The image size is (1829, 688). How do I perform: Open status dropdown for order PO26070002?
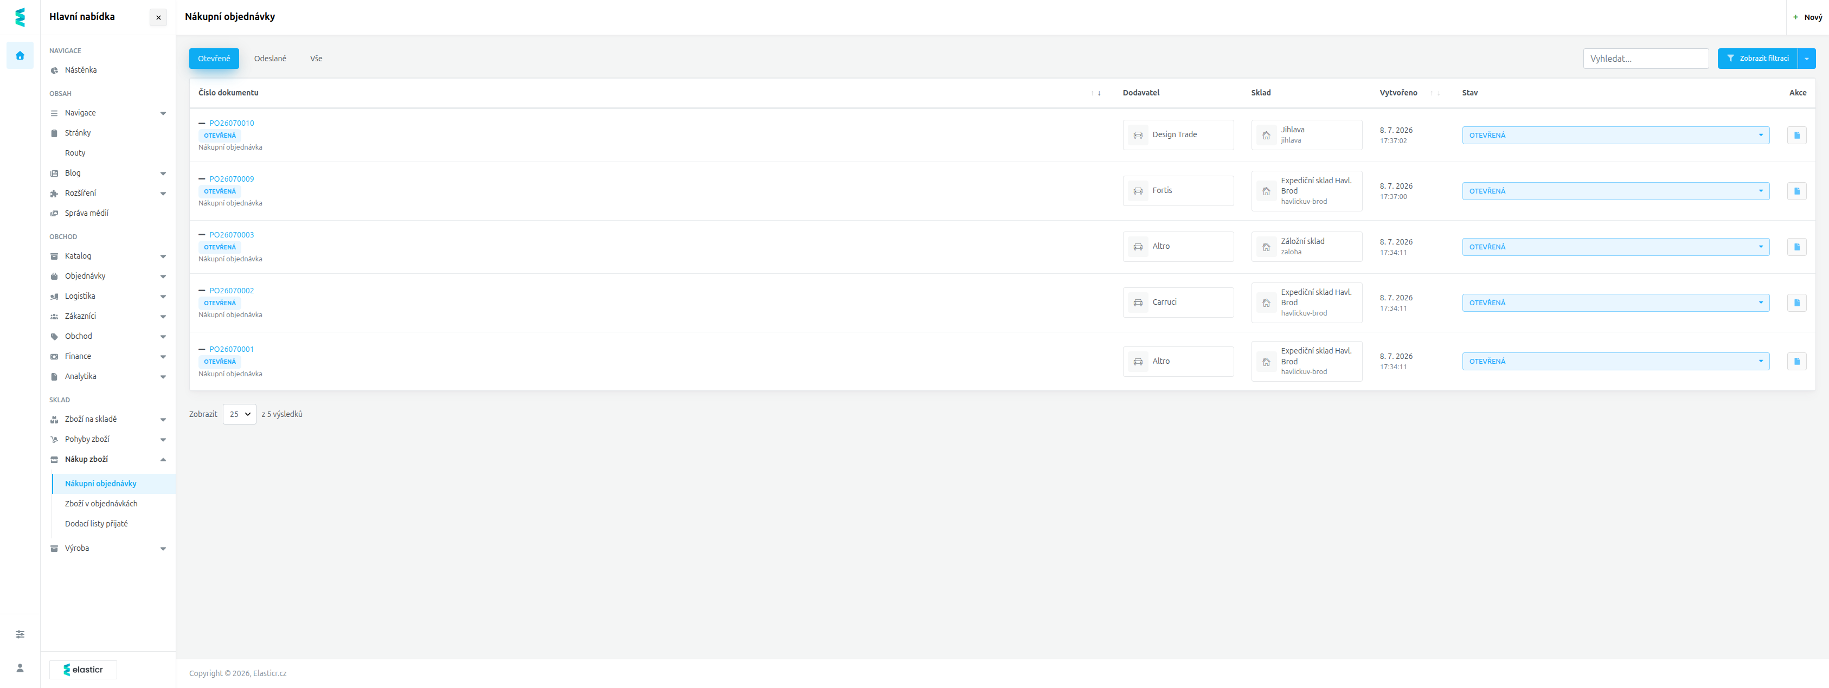pos(1615,303)
